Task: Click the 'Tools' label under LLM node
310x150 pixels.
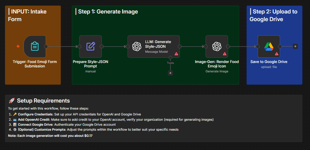Action: [x=170, y=63]
